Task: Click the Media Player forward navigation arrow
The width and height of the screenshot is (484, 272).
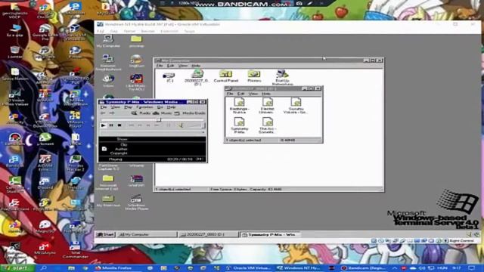Action: [x=112, y=113]
